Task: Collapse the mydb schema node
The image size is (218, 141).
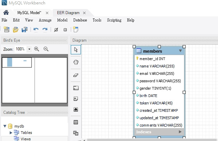Action: pos(5,126)
